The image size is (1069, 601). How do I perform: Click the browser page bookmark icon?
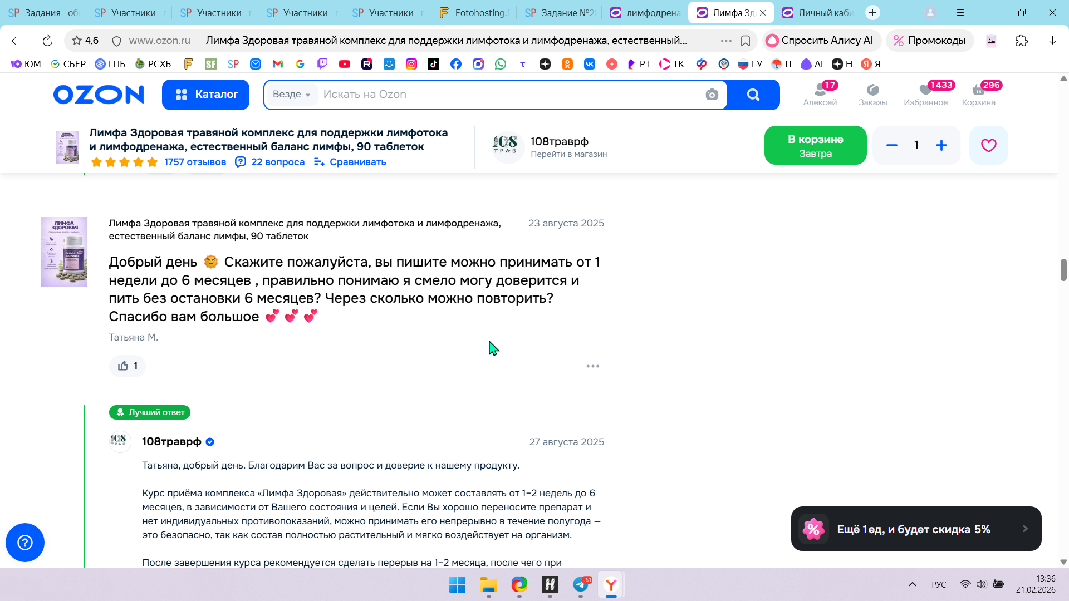745,41
